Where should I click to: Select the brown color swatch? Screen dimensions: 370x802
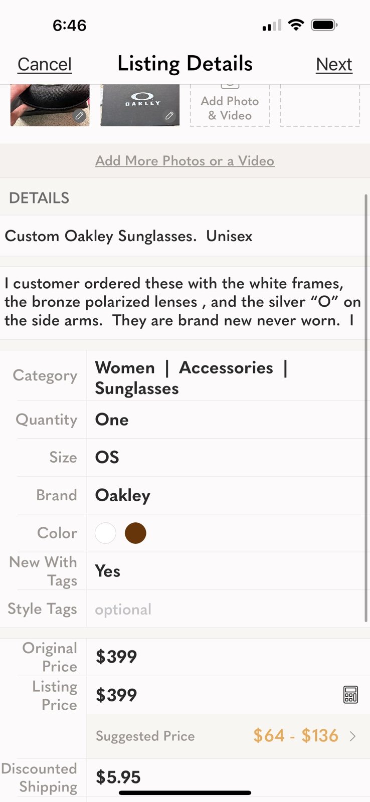click(x=135, y=533)
